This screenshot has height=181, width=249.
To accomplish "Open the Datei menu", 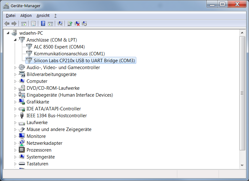I will [10, 15].
